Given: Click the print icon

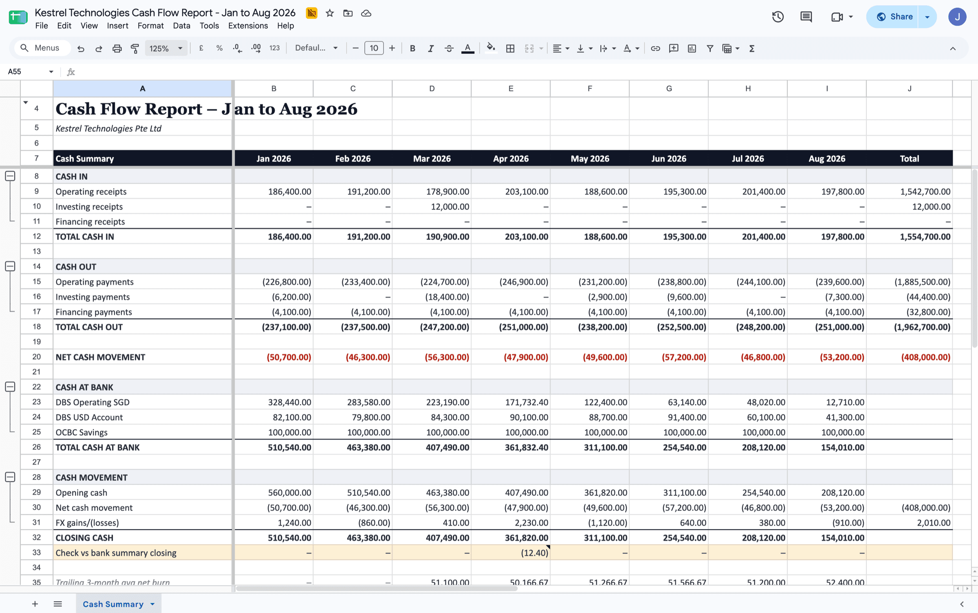Looking at the screenshot, I should coord(117,48).
